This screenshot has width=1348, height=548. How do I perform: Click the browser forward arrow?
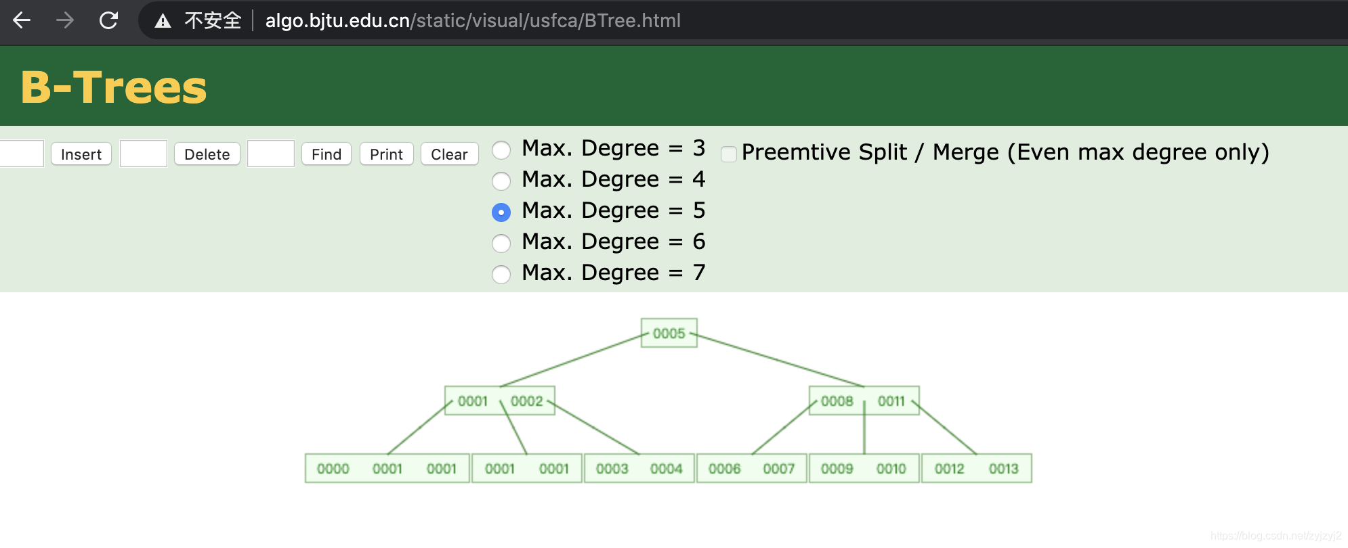coord(65,20)
